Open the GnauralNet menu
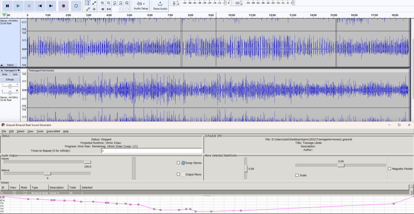 click(53, 131)
